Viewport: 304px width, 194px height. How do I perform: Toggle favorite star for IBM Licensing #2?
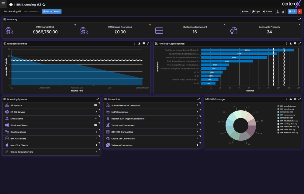pyautogui.click(x=44, y=4)
